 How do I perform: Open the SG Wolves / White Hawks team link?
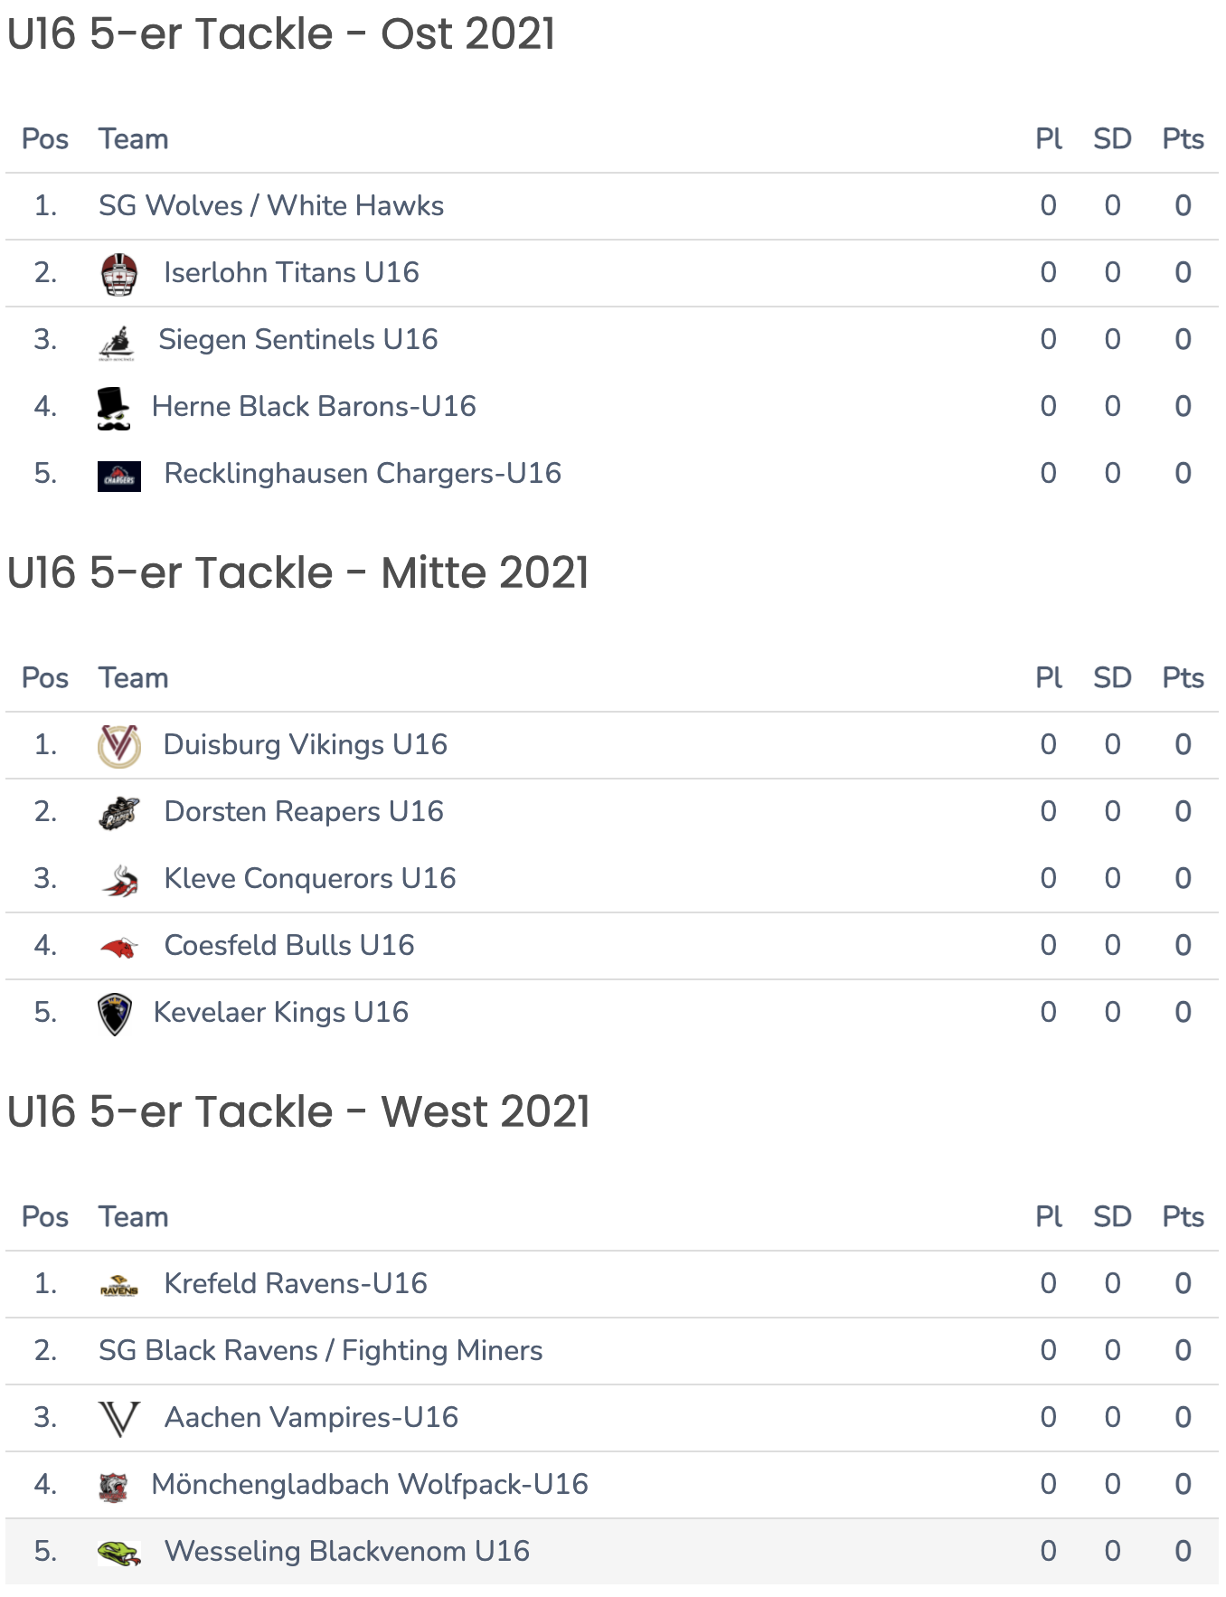tap(271, 205)
